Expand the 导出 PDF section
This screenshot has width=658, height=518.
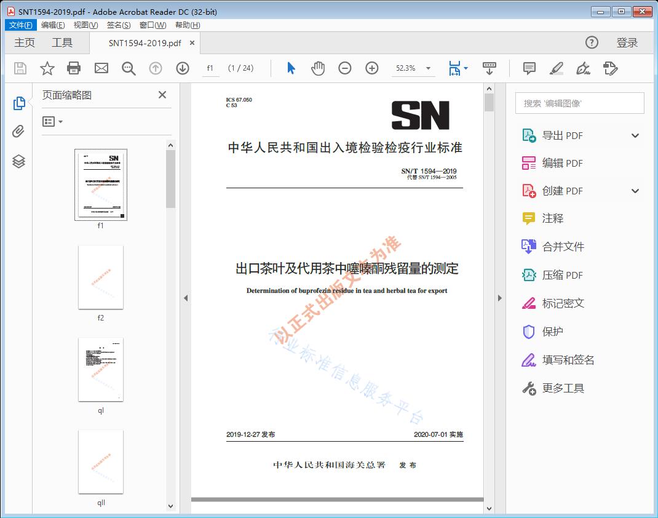click(x=635, y=136)
